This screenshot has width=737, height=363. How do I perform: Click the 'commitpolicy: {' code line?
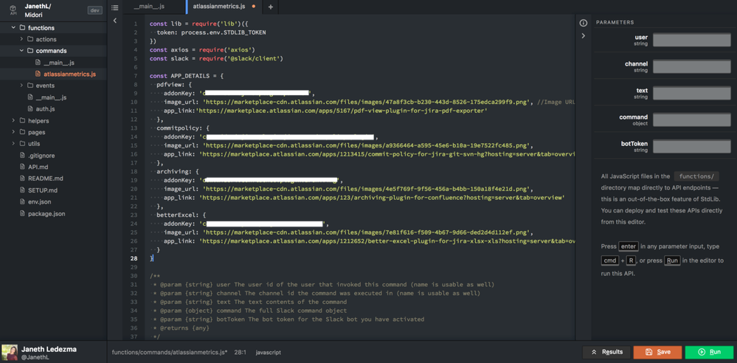click(183, 128)
